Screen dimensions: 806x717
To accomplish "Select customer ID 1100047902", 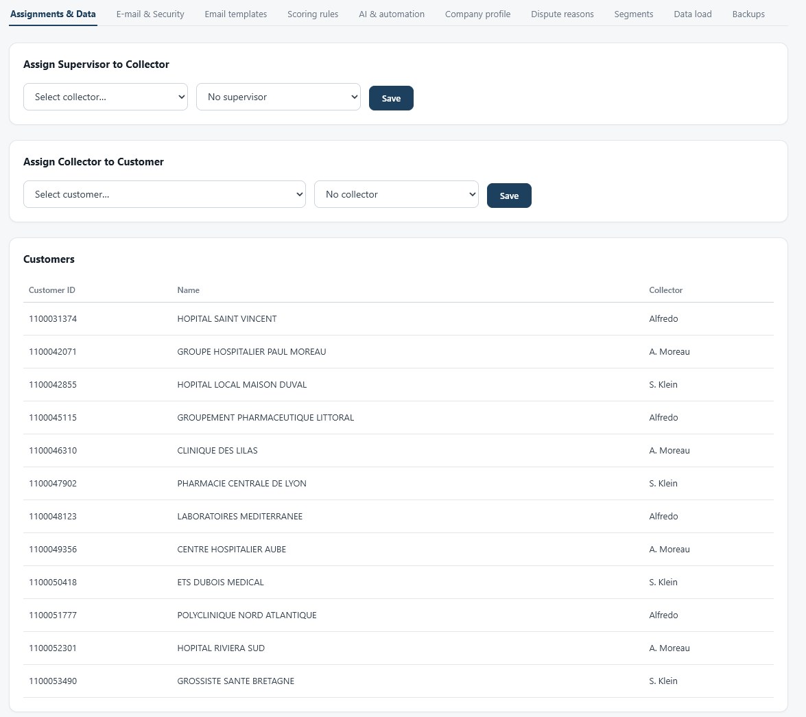I will coord(52,483).
